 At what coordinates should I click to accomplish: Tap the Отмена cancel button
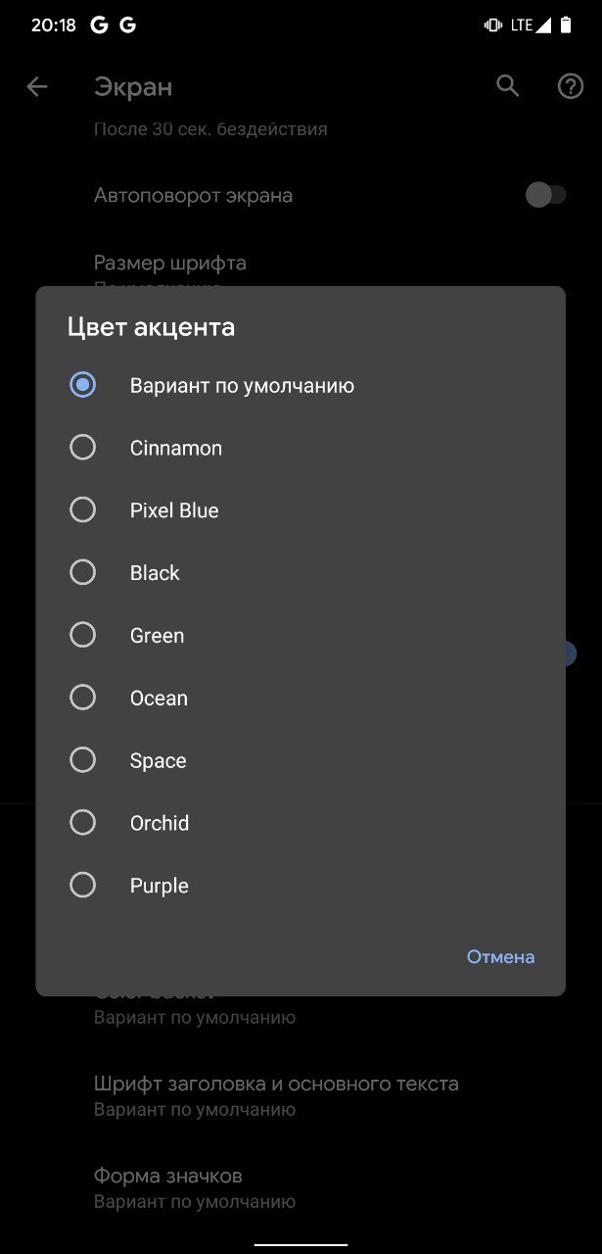click(500, 957)
